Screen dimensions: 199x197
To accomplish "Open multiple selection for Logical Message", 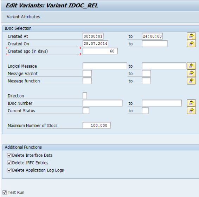I will [x=191, y=66].
